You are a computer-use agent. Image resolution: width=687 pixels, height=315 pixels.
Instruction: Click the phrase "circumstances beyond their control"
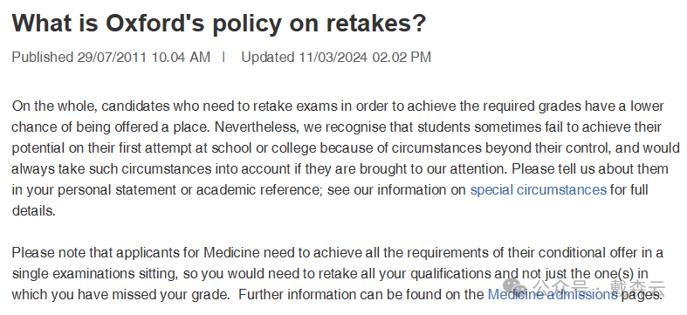tap(501, 148)
